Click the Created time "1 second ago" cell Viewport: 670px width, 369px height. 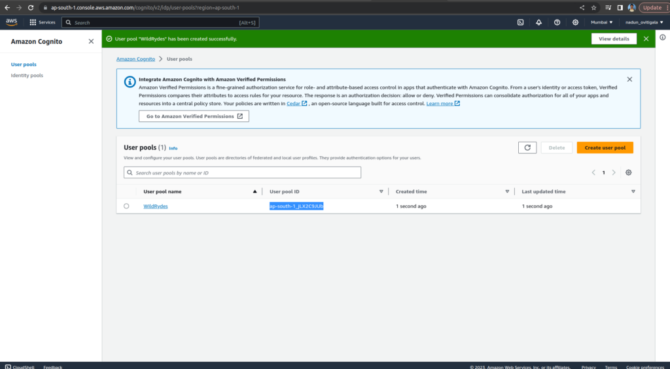pyautogui.click(x=411, y=206)
